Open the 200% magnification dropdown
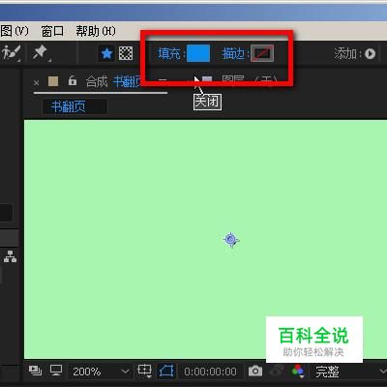This screenshot has width=387, height=387. pos(100,372)
